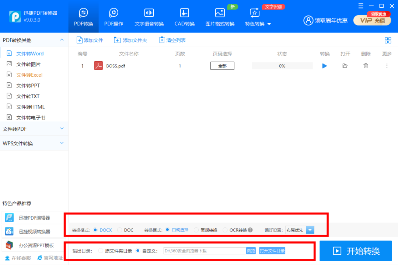
Task: Click the BOSS.pdf file name
Action: tap(116, 66)
